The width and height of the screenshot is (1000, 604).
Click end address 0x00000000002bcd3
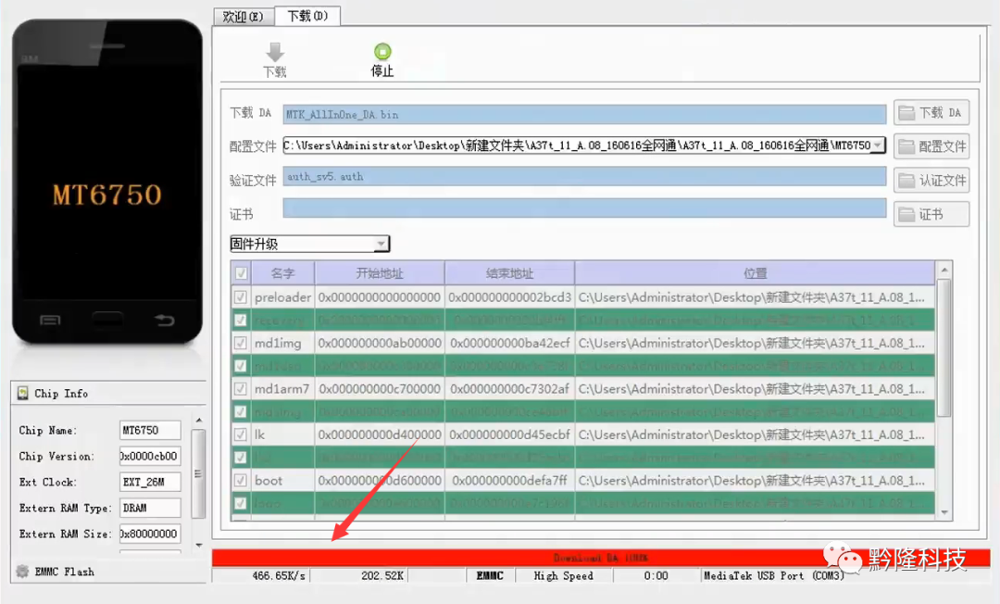point(509,297)
